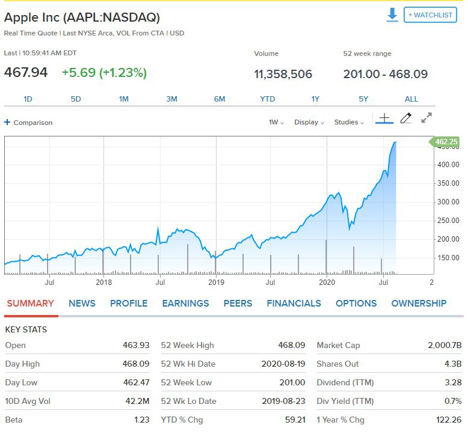Select the 1D time range
The height and width of the screenshot is (434, 468).
click(28, 99)
